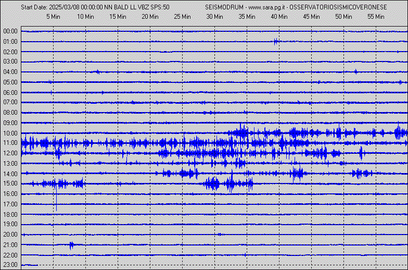Click the 09:00 hour row label

pyautogui.click(x=10, y=123)
